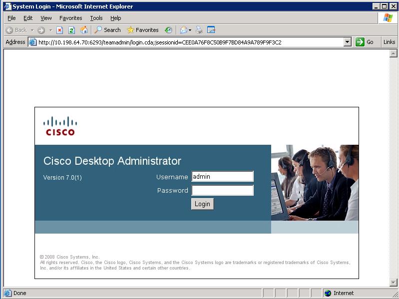Maximize the Internet Explorer window
Image resolution: width=399 pixels, height=299 pixels.
(x=384, y=6)
